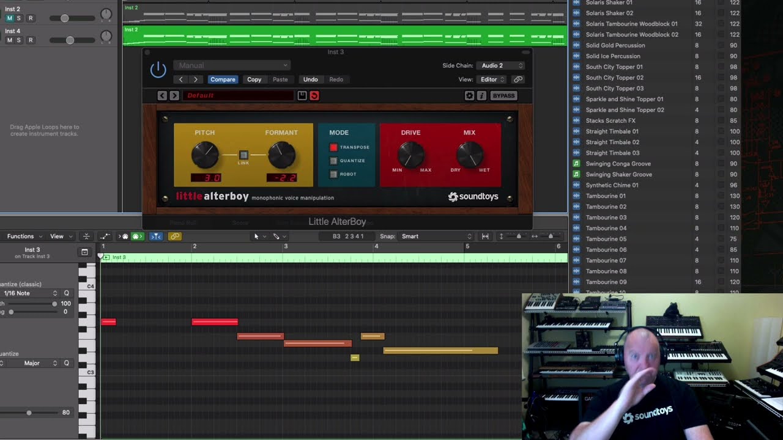Record-enable the Inst 2 track
The width and height of the screenshot is (783, 440).
point(31,18)
